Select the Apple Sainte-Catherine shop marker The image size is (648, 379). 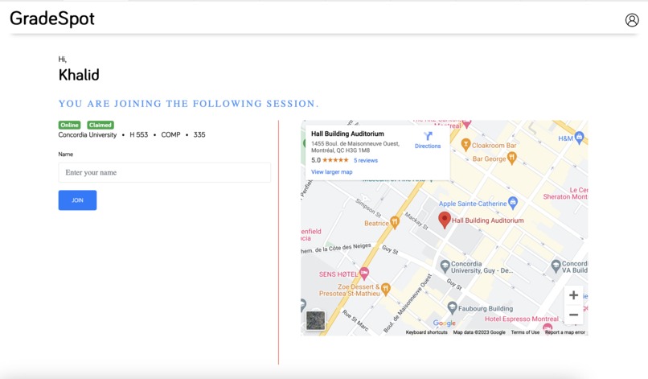[513, 202]
